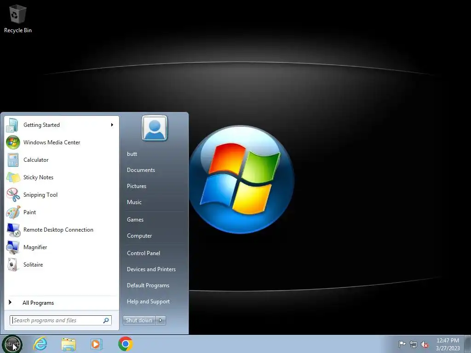The width and height of the screenshot is (471, 353).
Task: Click the user account picture
Action: point(155,128)
